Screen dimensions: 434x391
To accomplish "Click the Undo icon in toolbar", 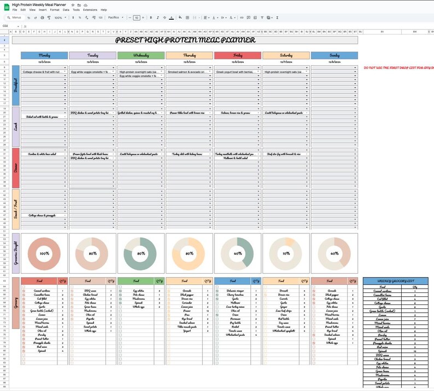I will (29, 18).
